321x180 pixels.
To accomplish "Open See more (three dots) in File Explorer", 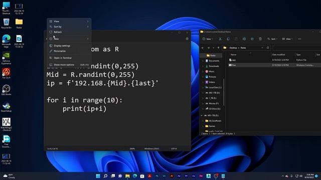I will click(x=299, y=39).
